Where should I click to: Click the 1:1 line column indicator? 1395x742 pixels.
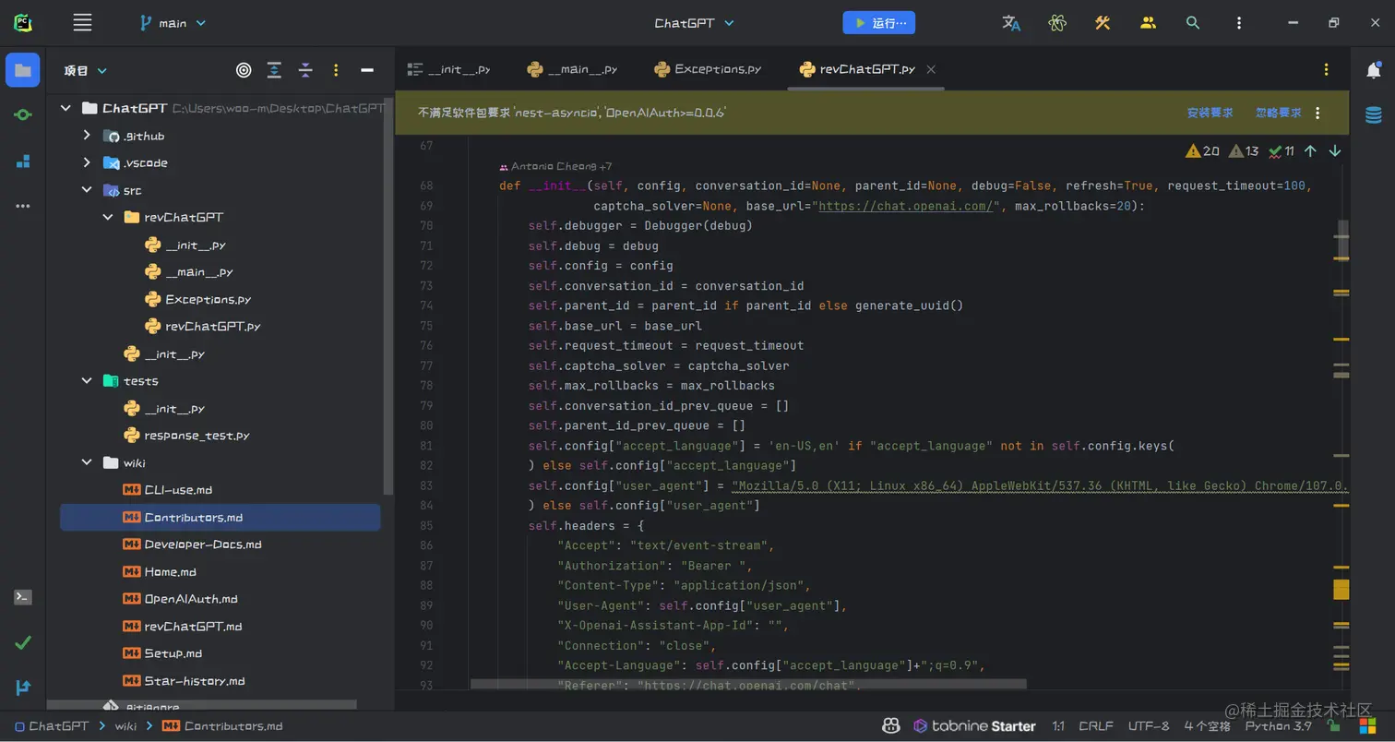[1058, 726]
